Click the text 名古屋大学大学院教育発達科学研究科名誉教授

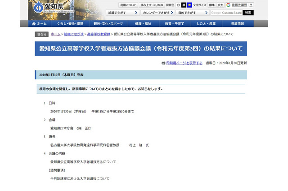tap(85, 145)
